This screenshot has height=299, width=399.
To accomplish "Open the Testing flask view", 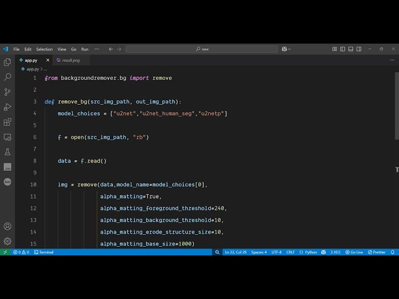I will (x=7, y=152).
